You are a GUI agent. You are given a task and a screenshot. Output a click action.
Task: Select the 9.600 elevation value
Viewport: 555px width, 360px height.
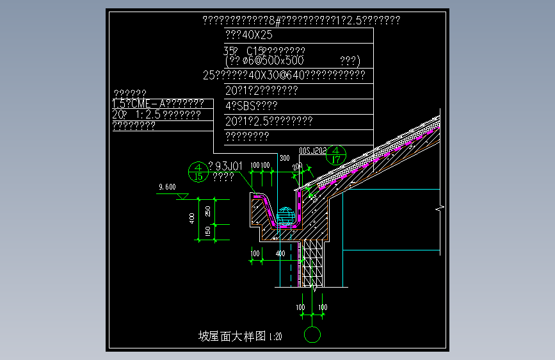pyautogui.click(x=167, y=187)
